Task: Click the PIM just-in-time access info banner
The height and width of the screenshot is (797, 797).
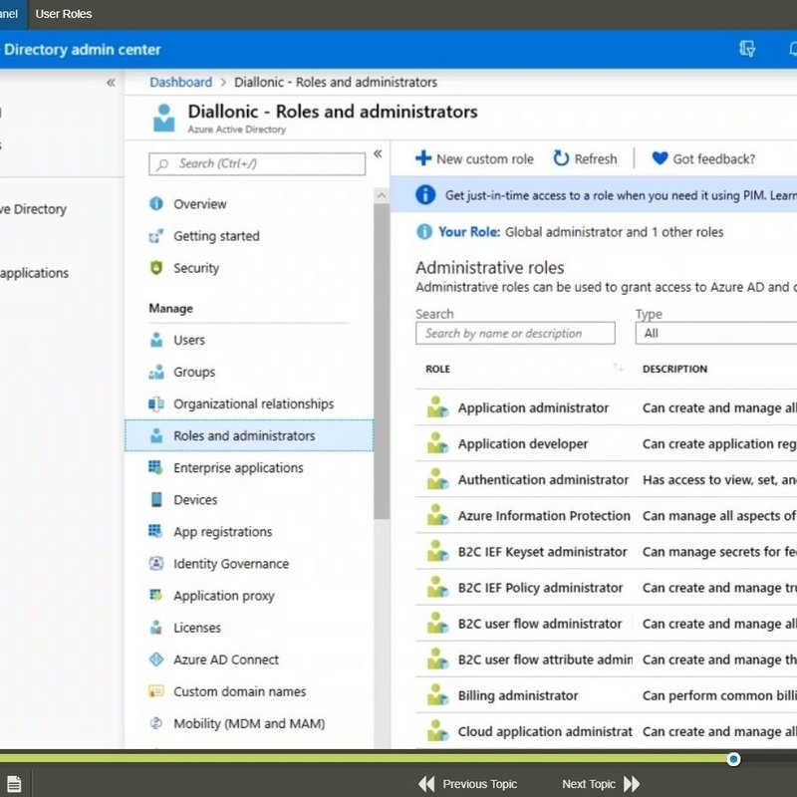Action: [594, 194]
